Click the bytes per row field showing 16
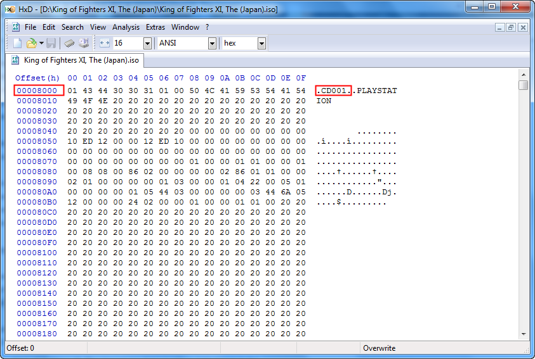The image size is (535, 359). [128, 43]
